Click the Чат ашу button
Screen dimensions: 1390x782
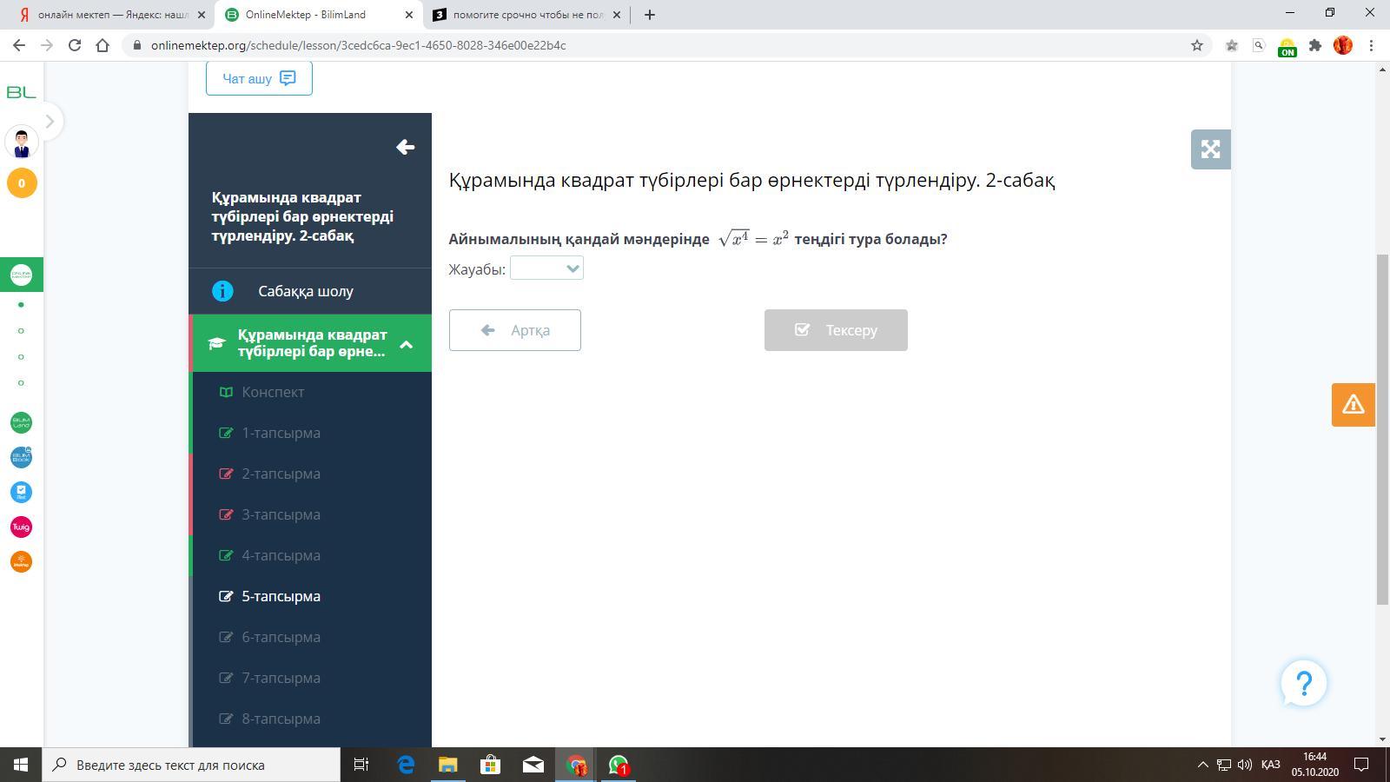click(x=259, y=78)
